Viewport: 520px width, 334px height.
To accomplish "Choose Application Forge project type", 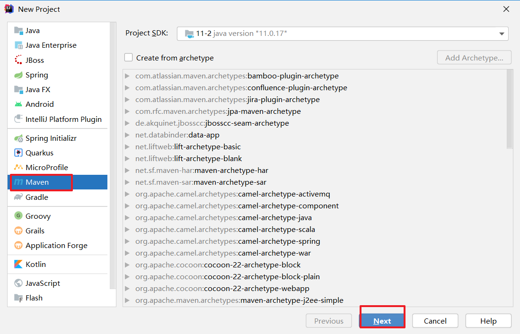I will (x=58, y=245).
